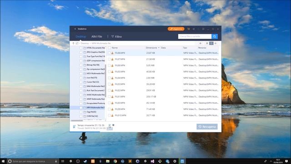Switch to the detail pane view icon

point(216,43)
